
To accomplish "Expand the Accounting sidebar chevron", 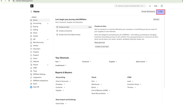I will click(48, 23).
